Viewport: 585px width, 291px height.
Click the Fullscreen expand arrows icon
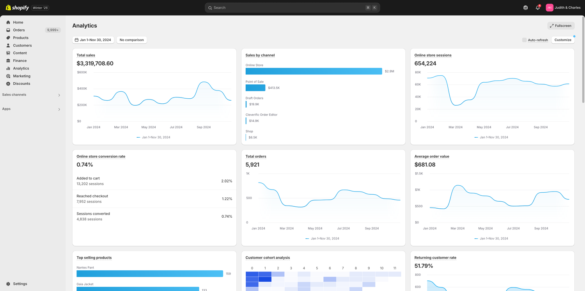click(552, 26)
